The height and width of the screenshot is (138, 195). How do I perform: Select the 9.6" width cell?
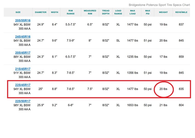pos(54,41)
